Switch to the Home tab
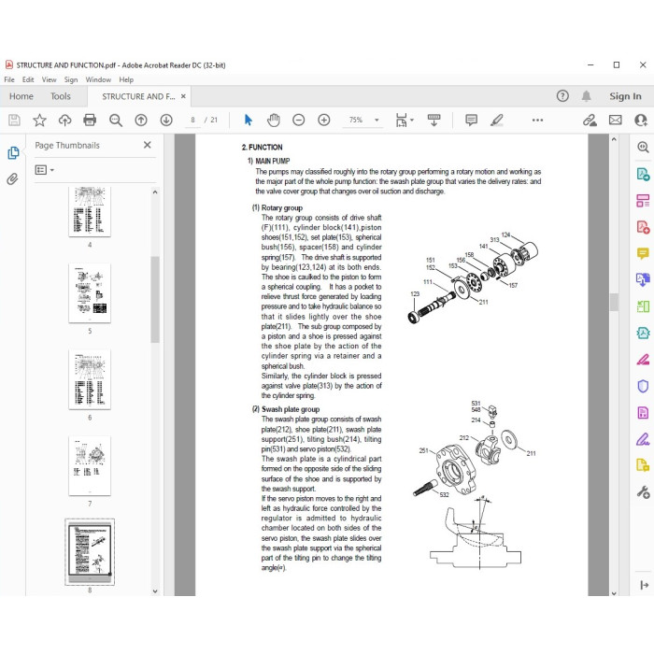654x654 pixels. pyautogui.click(x=21, y=96)
